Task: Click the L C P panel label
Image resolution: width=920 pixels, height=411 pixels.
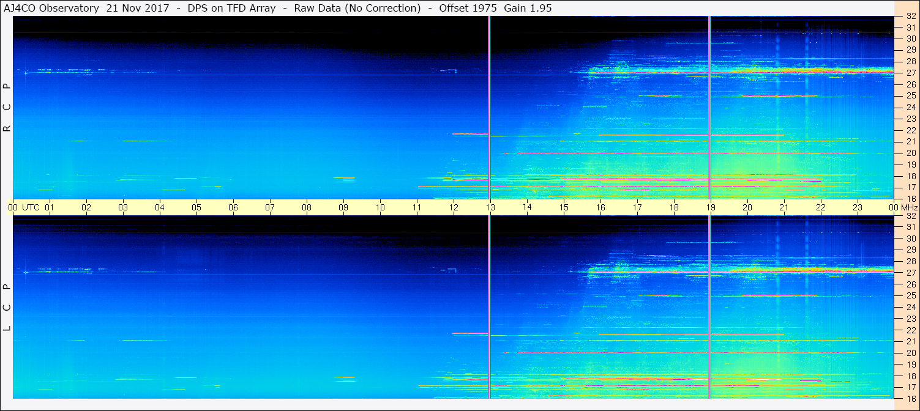Action: coord(7,307)
